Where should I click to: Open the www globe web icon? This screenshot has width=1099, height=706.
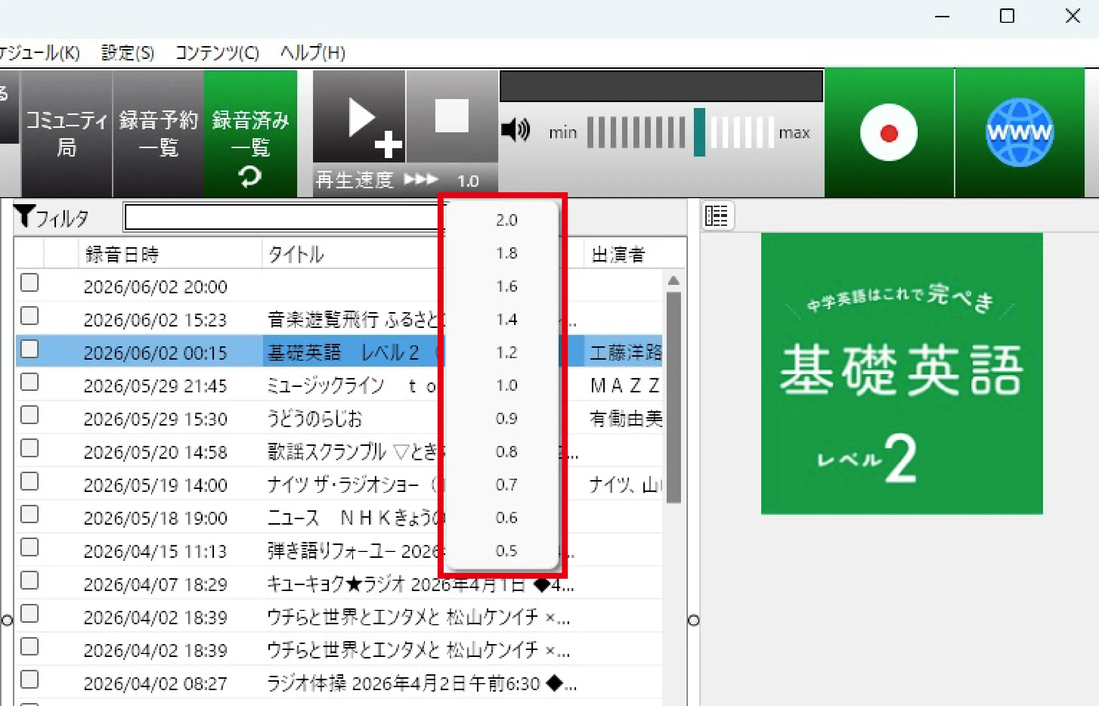click(1019, 133)
